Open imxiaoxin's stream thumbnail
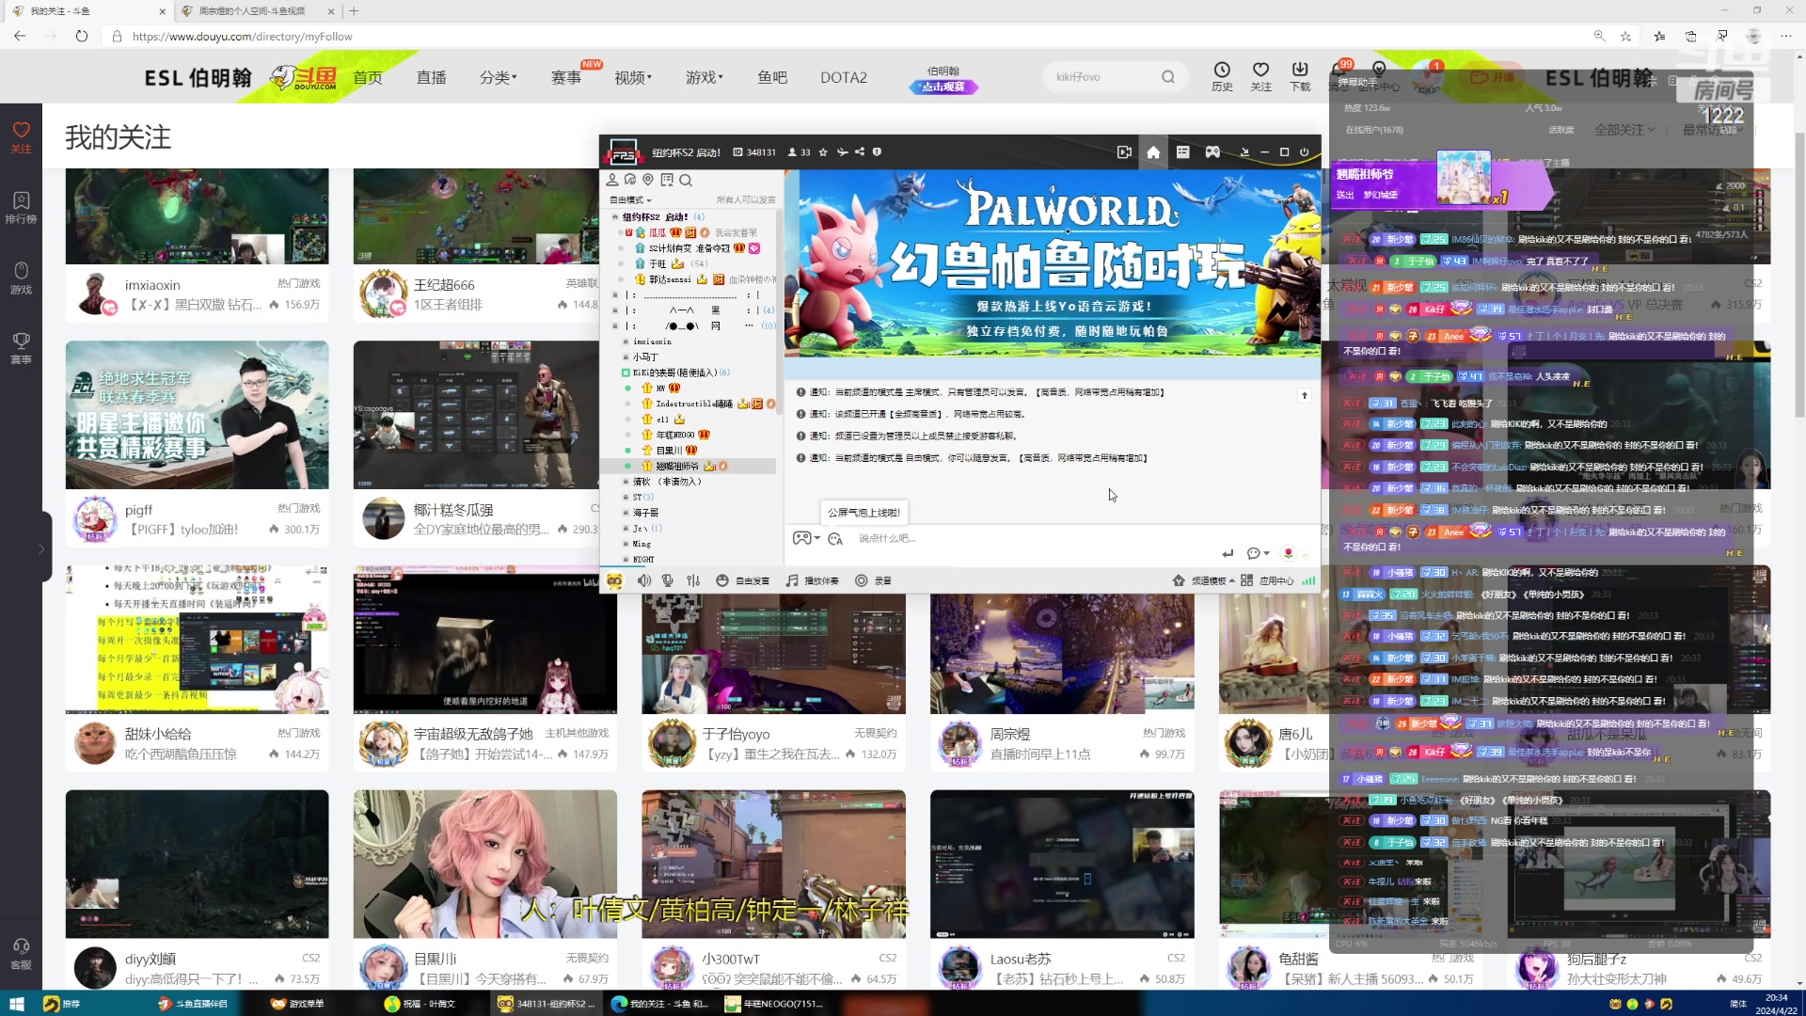This screenshot has width=1806, height=1016. (x=197, y=216)
